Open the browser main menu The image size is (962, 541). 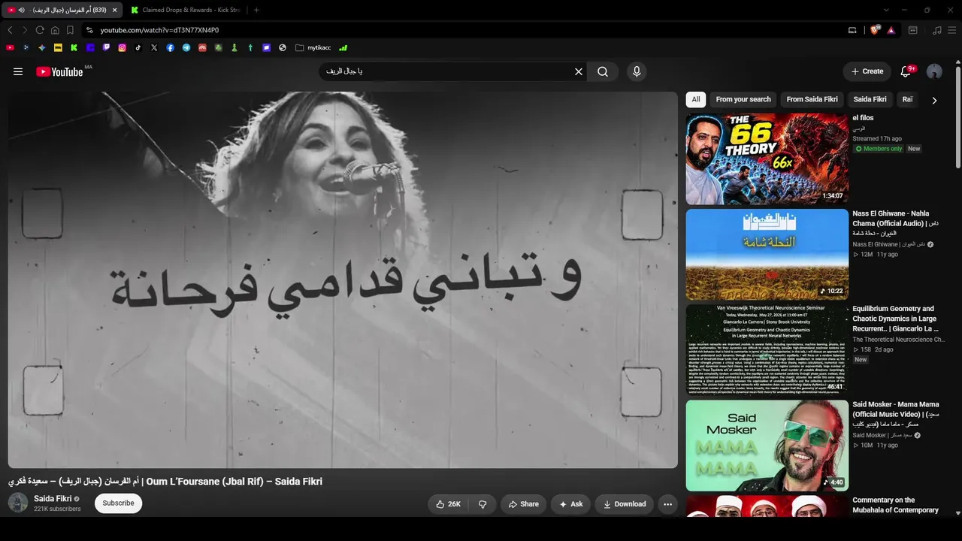[952, 30]
